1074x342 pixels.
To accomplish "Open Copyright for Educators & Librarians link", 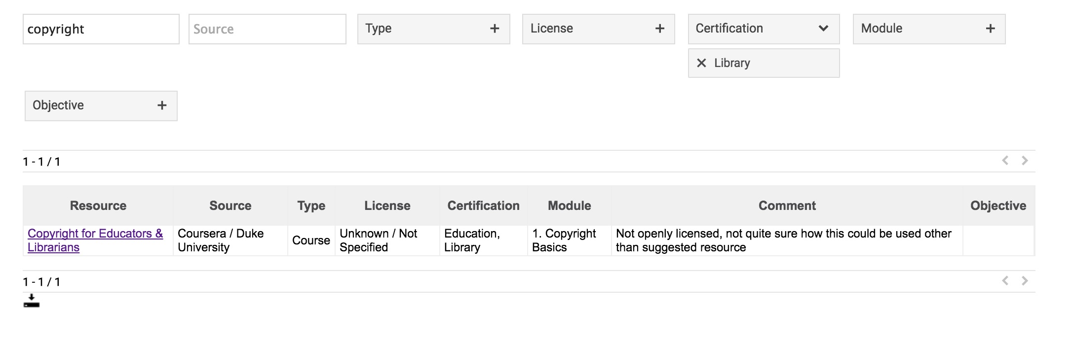I will click(95, 234).
